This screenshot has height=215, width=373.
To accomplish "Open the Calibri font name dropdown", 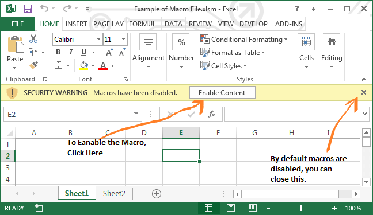I will point(98,40).
